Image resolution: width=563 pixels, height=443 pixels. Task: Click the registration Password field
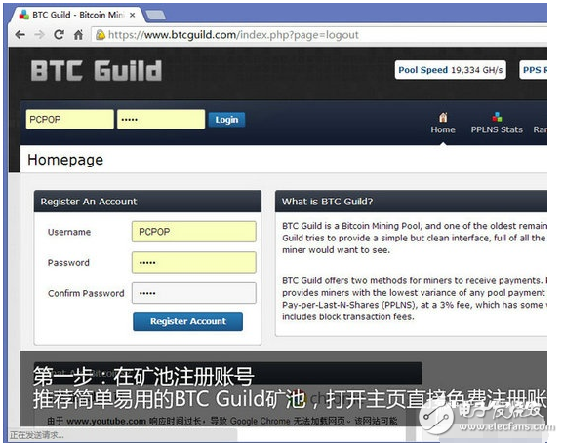click(x=194, y=262)
